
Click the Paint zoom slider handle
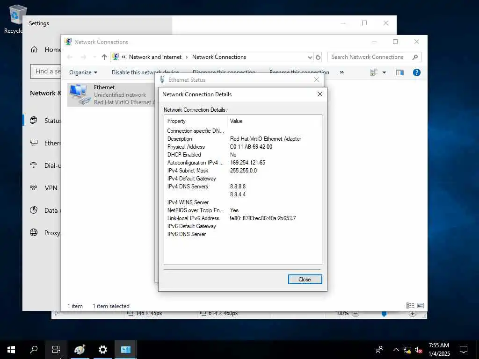tap(384, 314)
